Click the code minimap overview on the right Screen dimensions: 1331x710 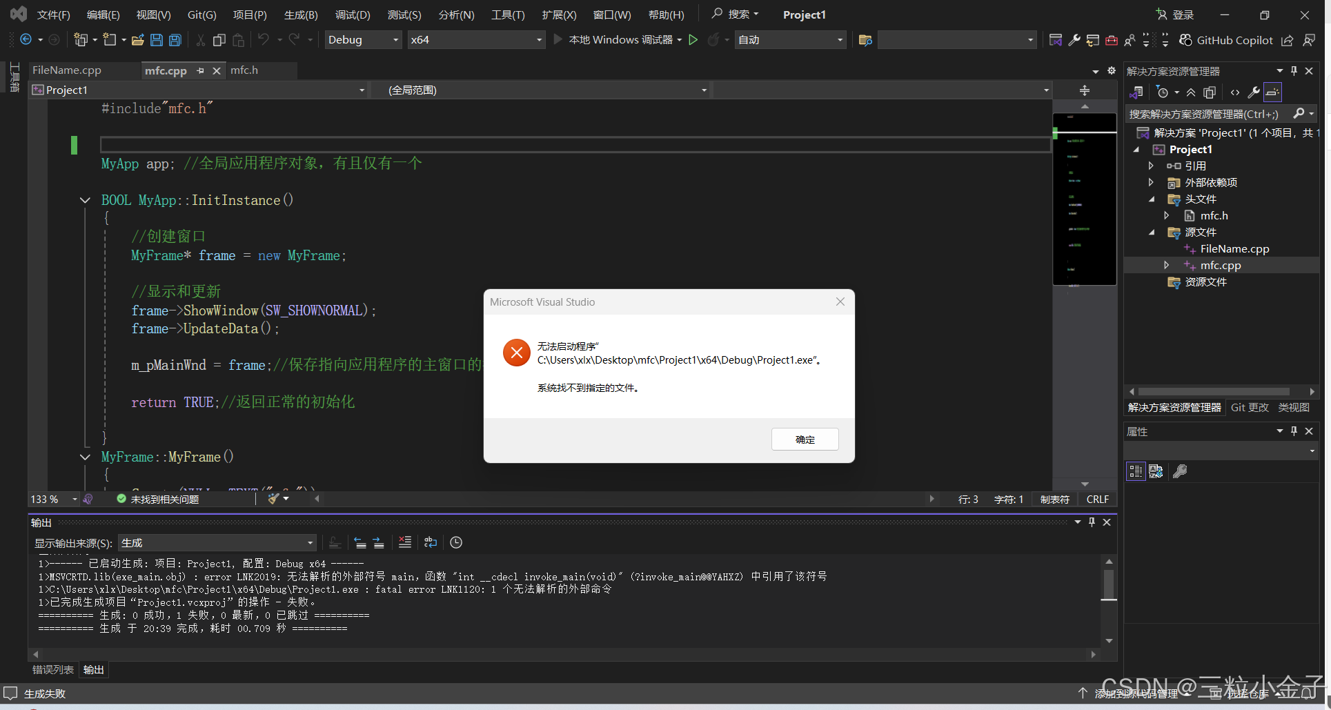pyautogui.click(x=1084, y=199)
